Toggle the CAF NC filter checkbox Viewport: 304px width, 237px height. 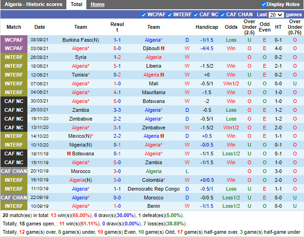[x=196, y=15]
